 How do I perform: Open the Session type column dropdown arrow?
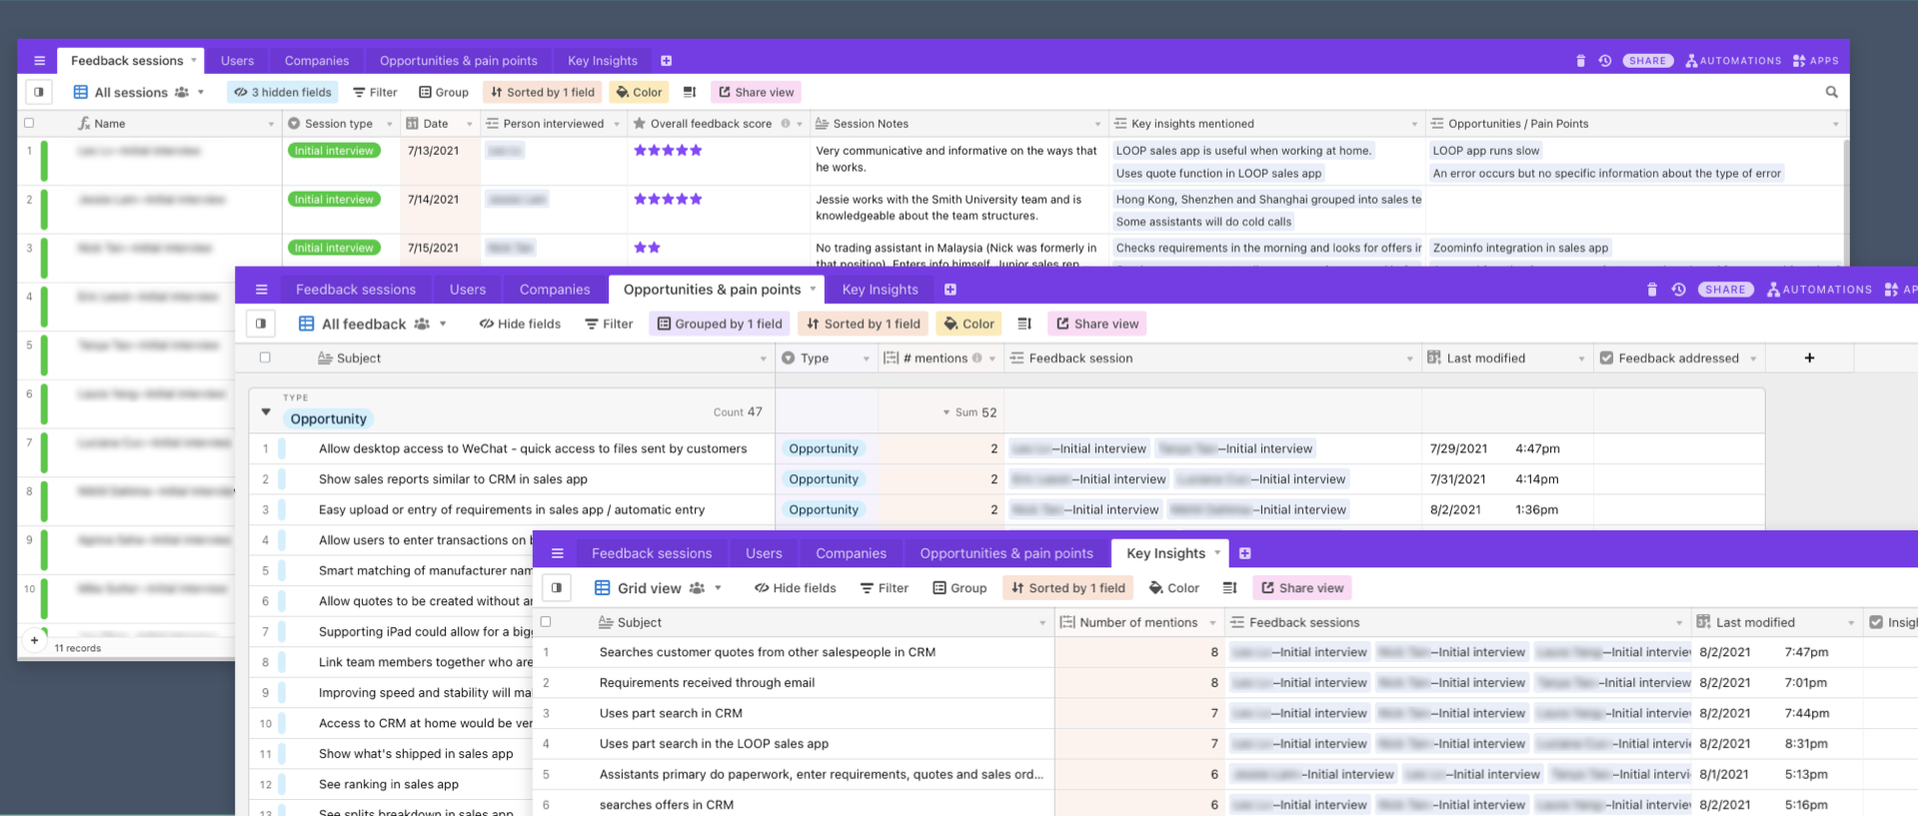click(x=390, y=124)
